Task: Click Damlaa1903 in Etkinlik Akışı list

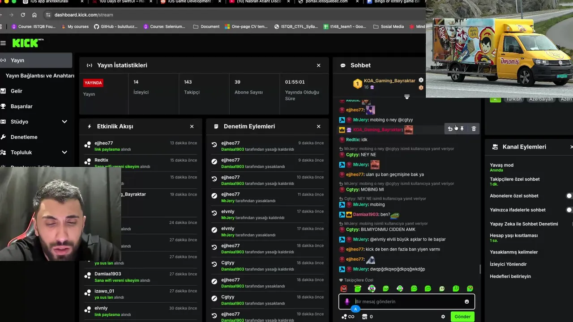Action: click(107, 274)
